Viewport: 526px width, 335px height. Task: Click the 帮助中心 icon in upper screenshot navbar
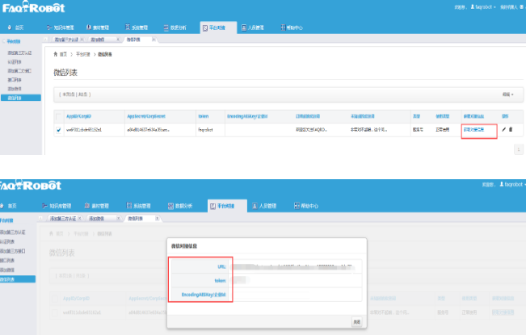(283, 27)
